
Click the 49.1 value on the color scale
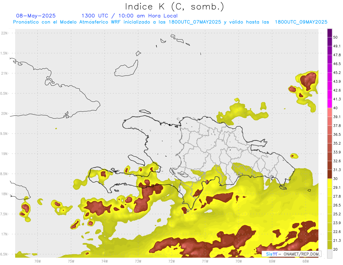(337, 46)
